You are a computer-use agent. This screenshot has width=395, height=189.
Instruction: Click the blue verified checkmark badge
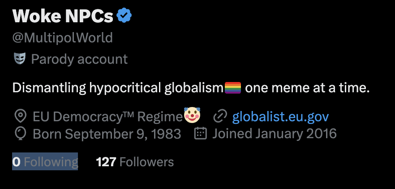click(x=124, y=15)
